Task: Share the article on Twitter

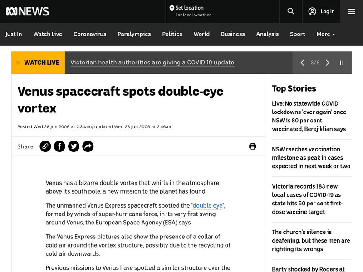Action: (74, 146)
